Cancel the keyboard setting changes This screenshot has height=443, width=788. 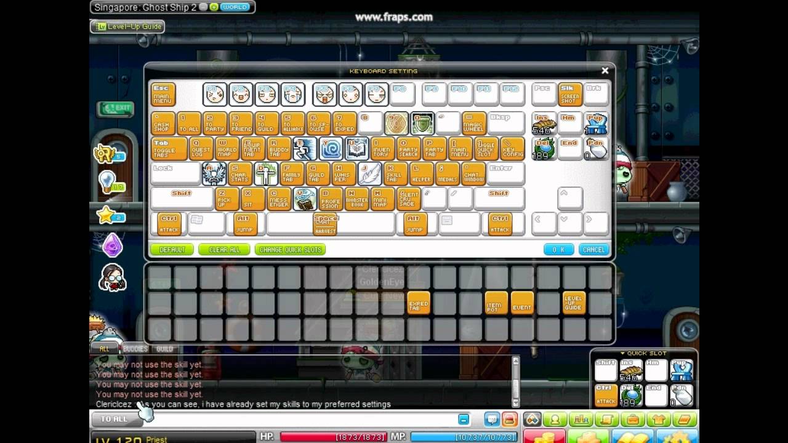(593, 250)
